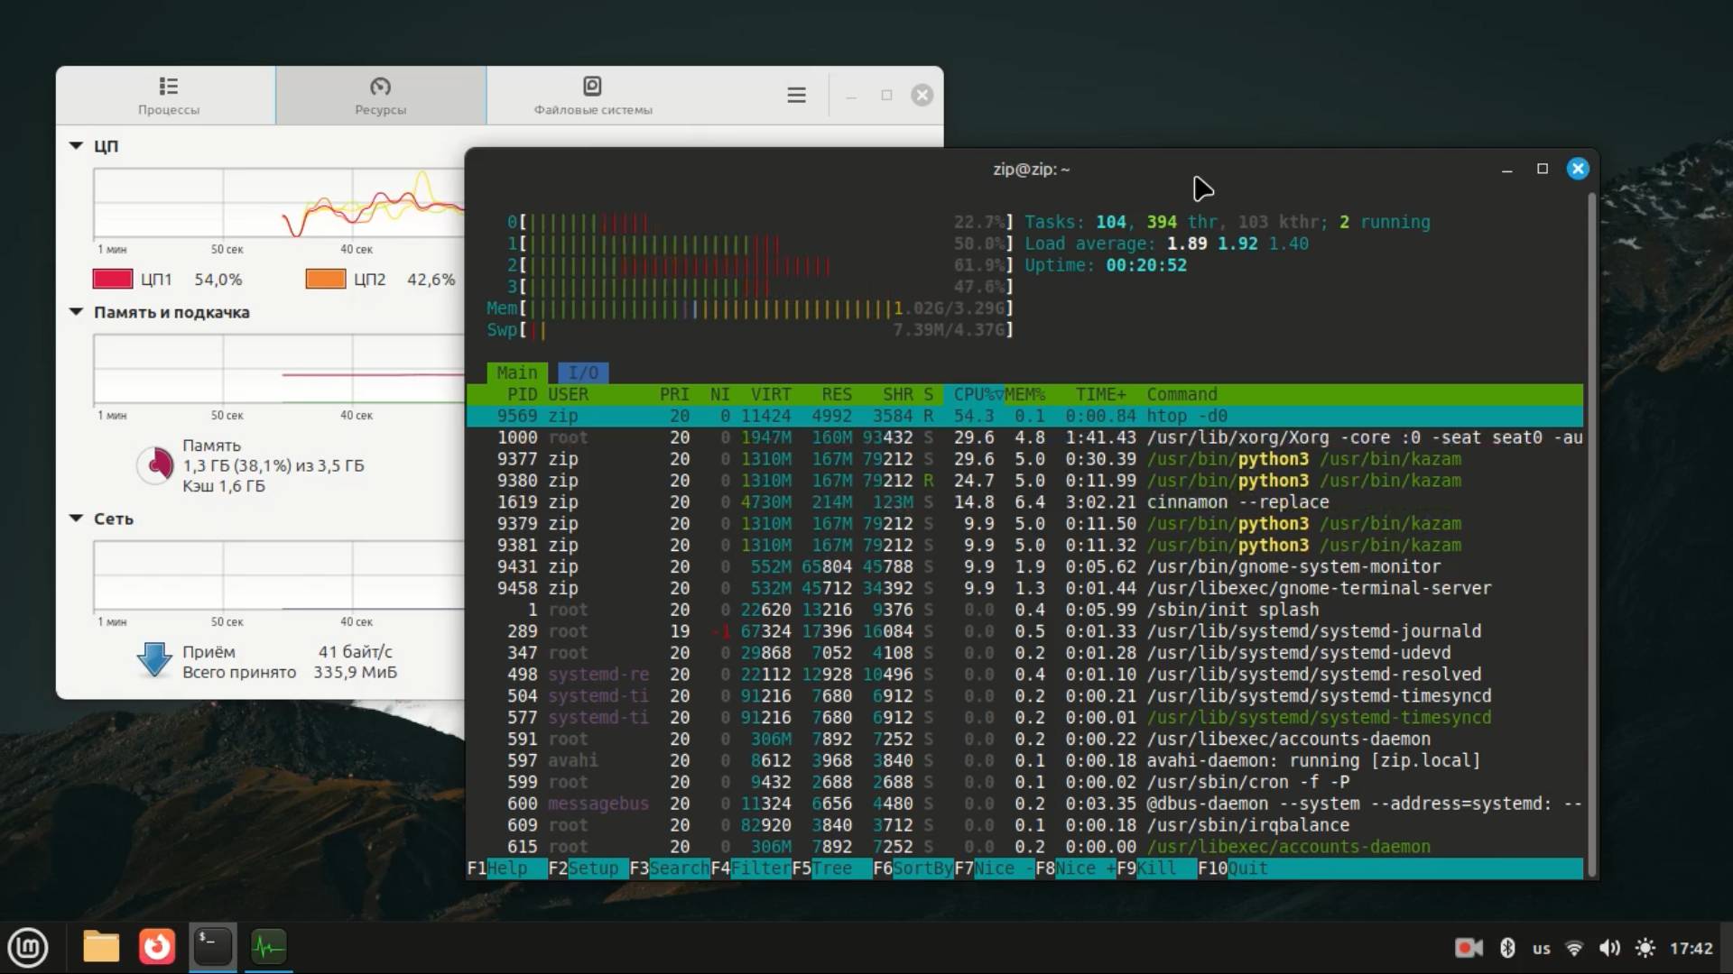Viewport: 1733px width, 974px height.
Task: Open the volume tray icon
Action: (x=1609, y=948)
